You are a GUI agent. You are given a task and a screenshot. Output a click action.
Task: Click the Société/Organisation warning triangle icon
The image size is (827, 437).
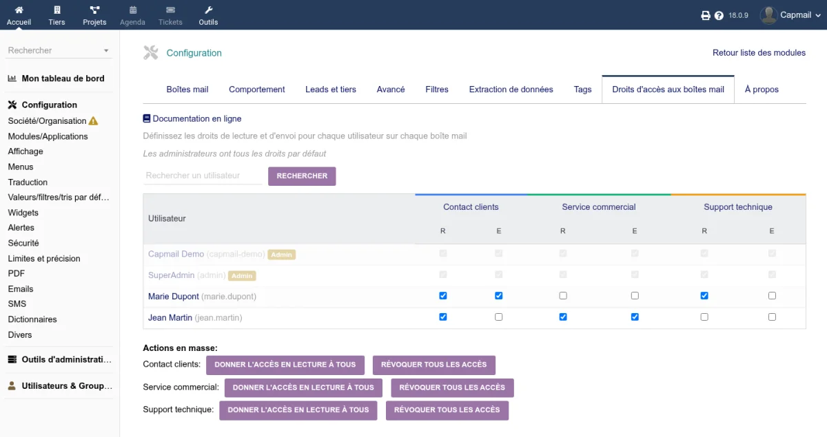click(94, 121)
